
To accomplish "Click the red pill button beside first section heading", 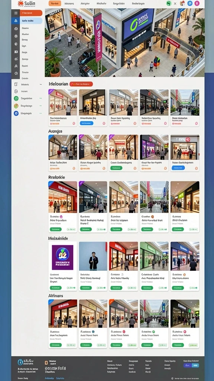I will 81,84.
